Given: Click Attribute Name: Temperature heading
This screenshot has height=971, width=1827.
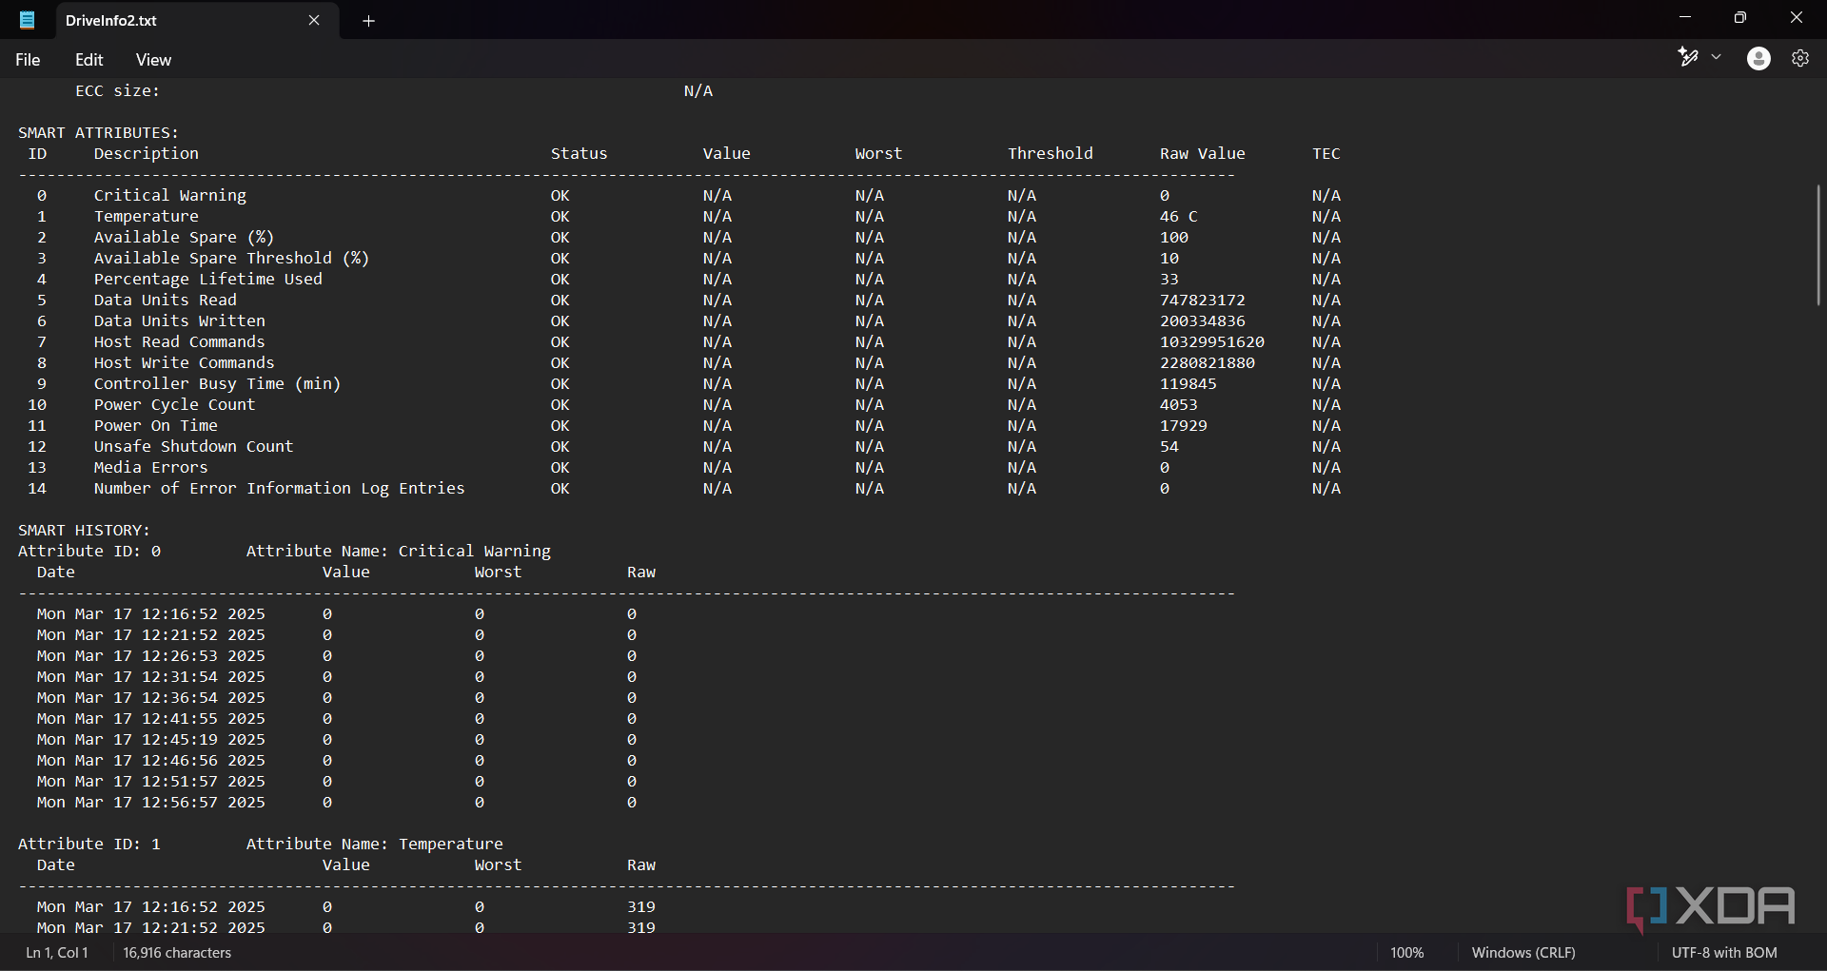Looking at the screenshot, I should 374,845.
